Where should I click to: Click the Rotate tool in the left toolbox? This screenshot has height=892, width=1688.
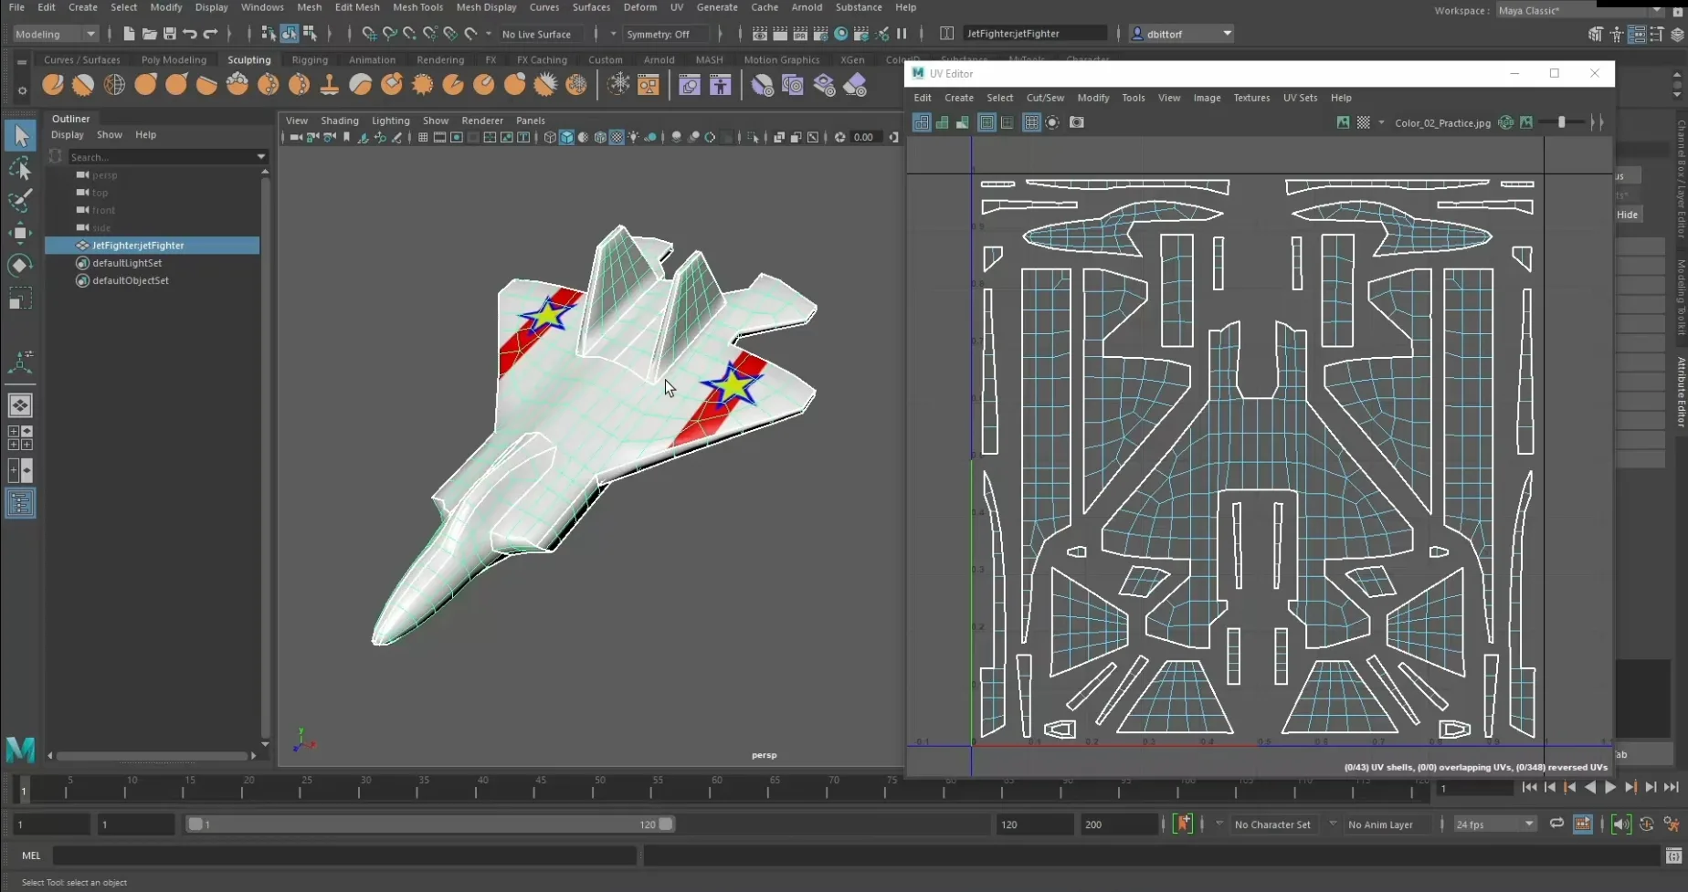[20, 266]
